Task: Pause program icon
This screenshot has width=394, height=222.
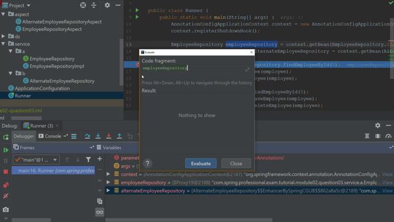Action: pyautogui.click(x=6, y=160)
